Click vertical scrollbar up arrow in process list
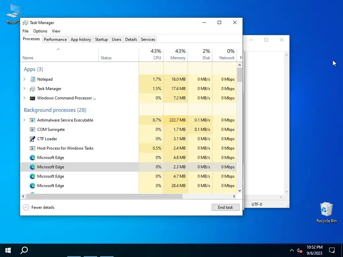This screenshot has height=257, width=343. click(239, 65)
